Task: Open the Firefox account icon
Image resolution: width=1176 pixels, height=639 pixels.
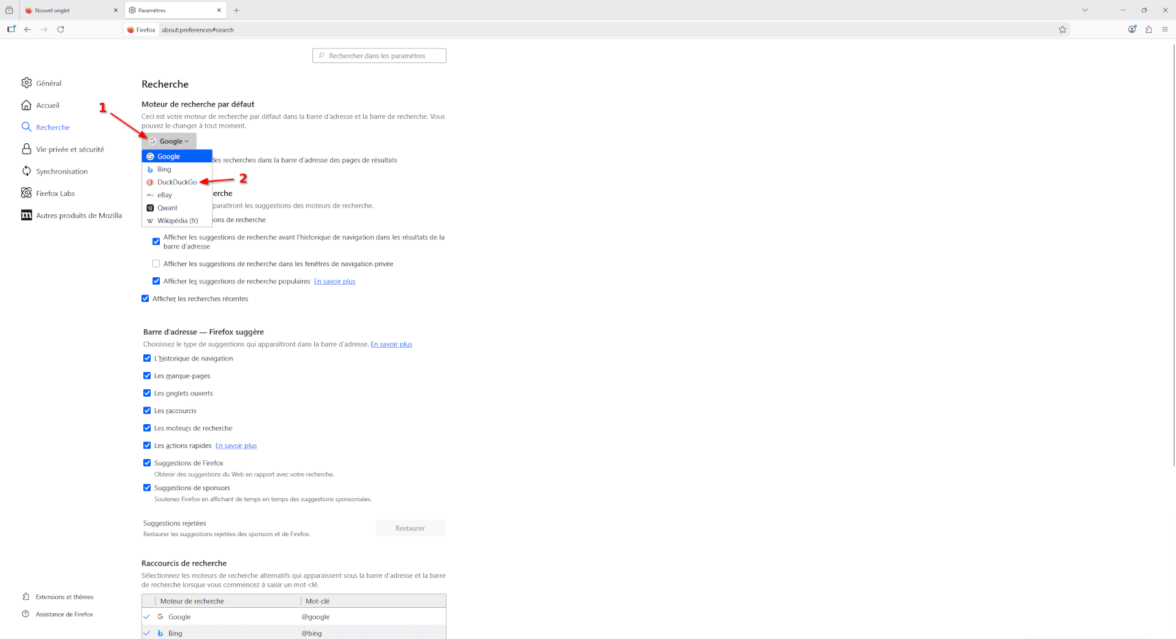Action: [x=1131, y=29]
